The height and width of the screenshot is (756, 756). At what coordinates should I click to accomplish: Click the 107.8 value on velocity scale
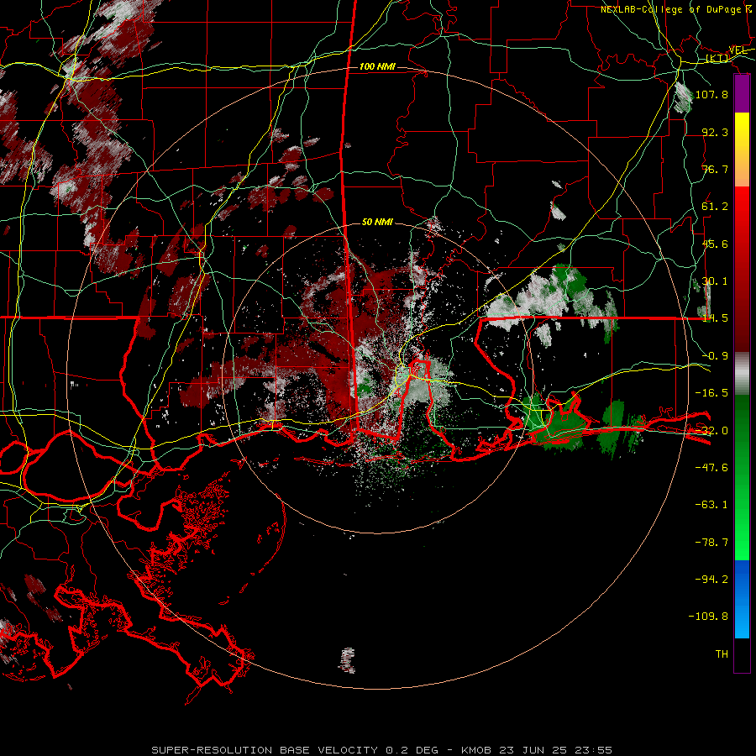pyautogui.click(x=711, y=94)
